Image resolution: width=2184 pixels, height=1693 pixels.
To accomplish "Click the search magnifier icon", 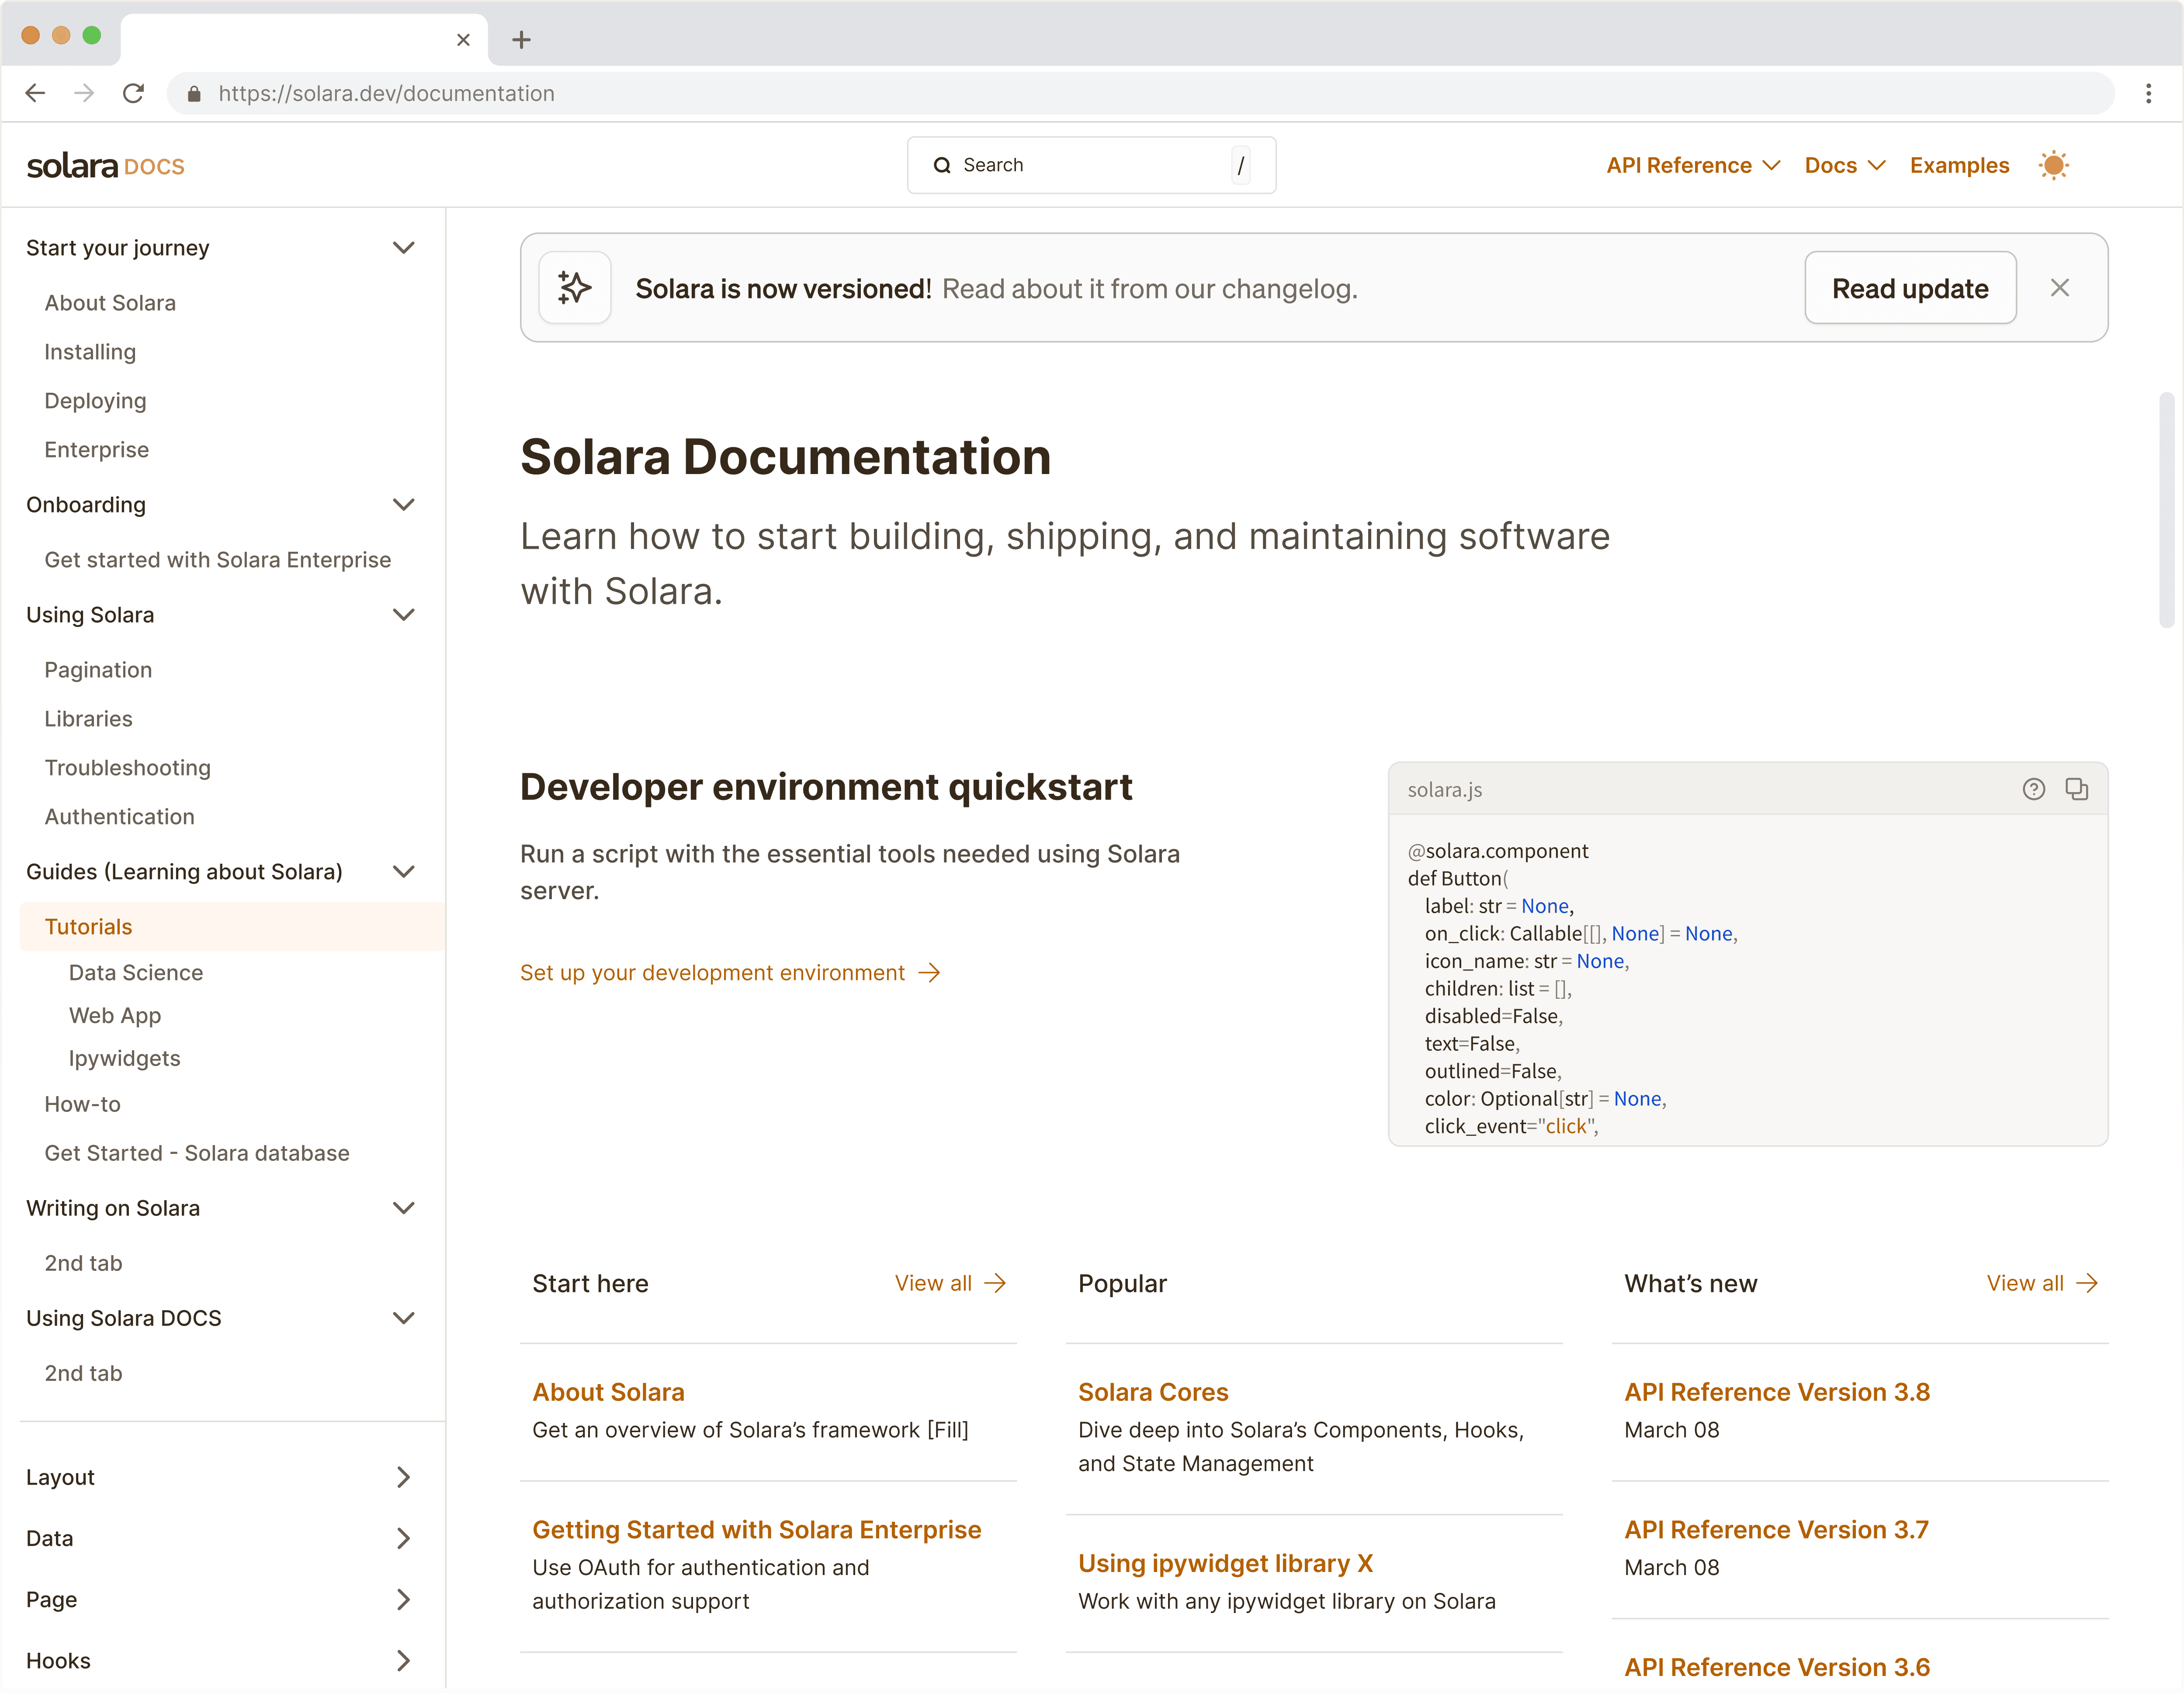I will 942,165.
